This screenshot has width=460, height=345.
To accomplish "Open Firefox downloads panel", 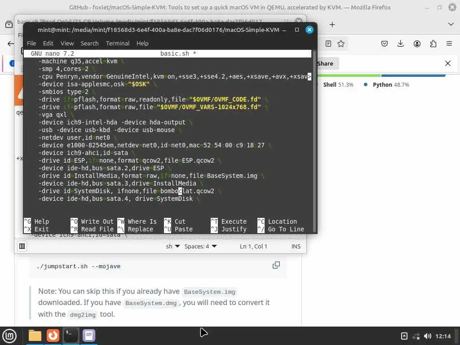I will (x=400, y=44).
